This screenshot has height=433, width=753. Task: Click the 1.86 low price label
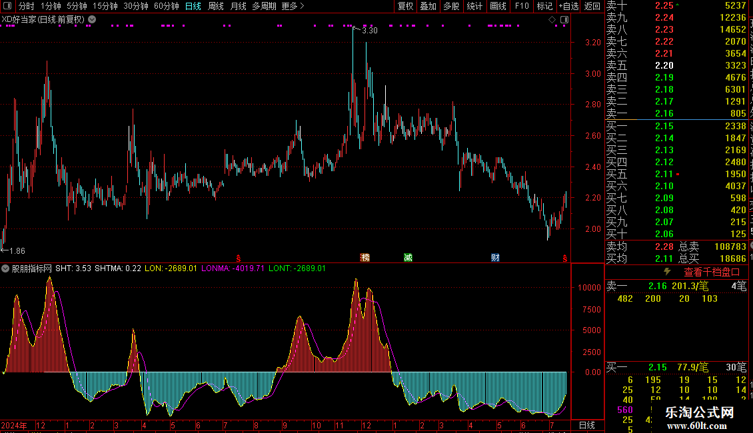(x=17, y=250)
